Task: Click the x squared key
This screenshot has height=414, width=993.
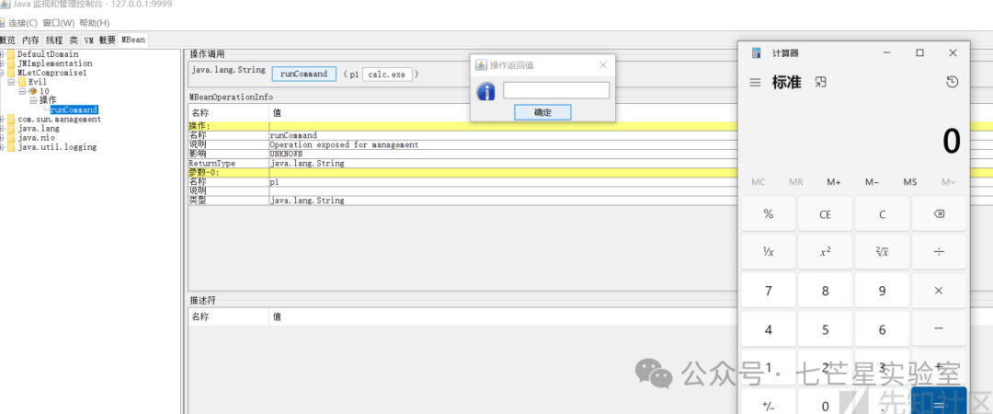Action: [x=825, y=252]
